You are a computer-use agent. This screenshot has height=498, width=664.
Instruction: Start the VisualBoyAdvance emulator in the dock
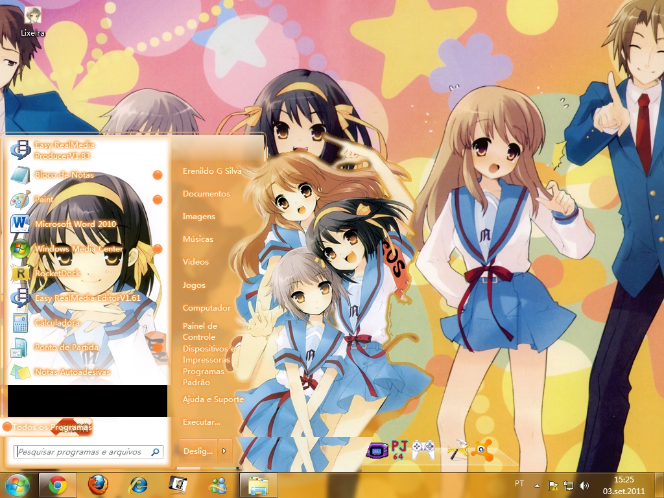[376, 449]
